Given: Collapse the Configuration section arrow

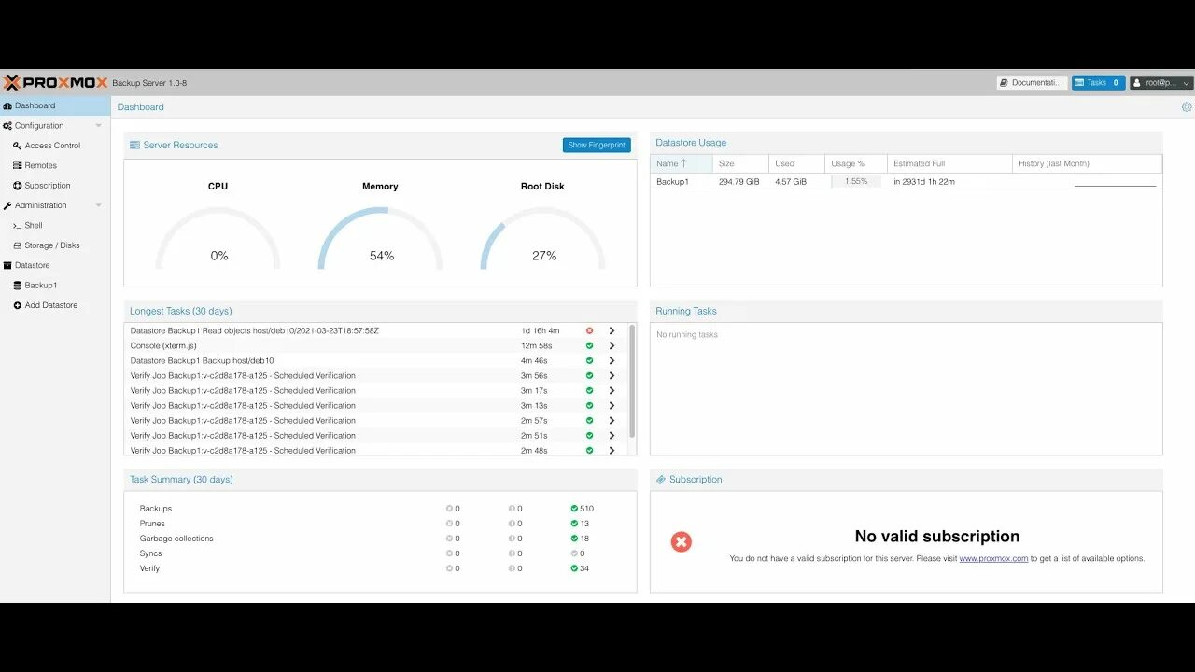Looking at the screenshot, I should pos(98,126).
